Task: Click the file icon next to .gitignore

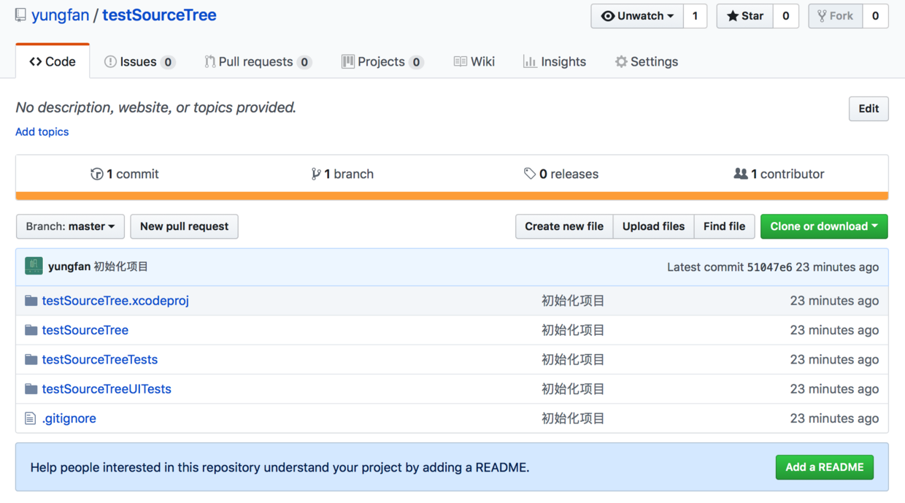Action: tap(30, 418)
